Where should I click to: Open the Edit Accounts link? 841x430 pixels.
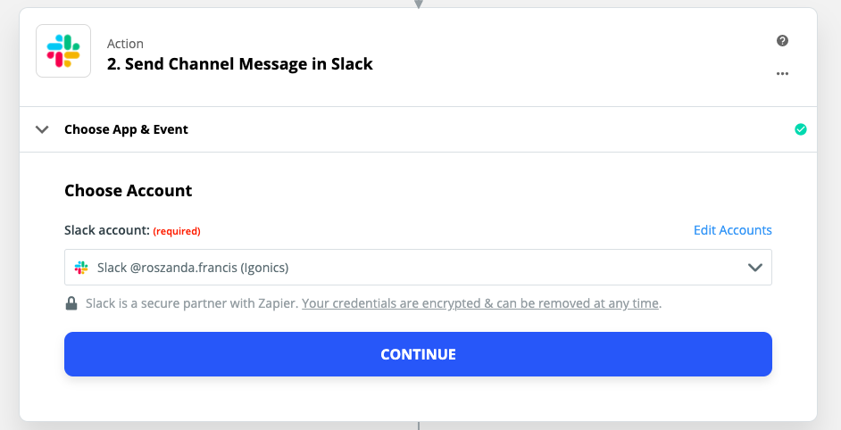tap(732, 230)
